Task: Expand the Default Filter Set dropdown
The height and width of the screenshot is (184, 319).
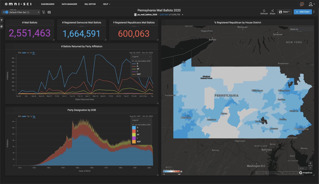Action: [39, 12]
